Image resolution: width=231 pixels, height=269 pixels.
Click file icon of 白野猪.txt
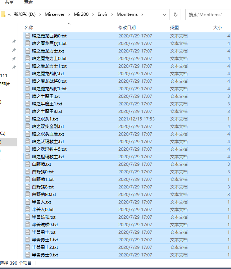28,164
